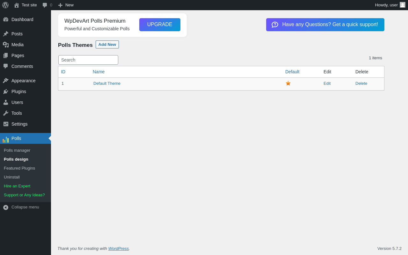The image size is (408, 255).
Task: Open the Polls manager submenu
Action: (x=25, y=150)
